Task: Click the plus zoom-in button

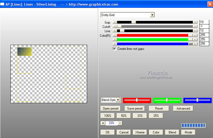Action: point(103,123)
